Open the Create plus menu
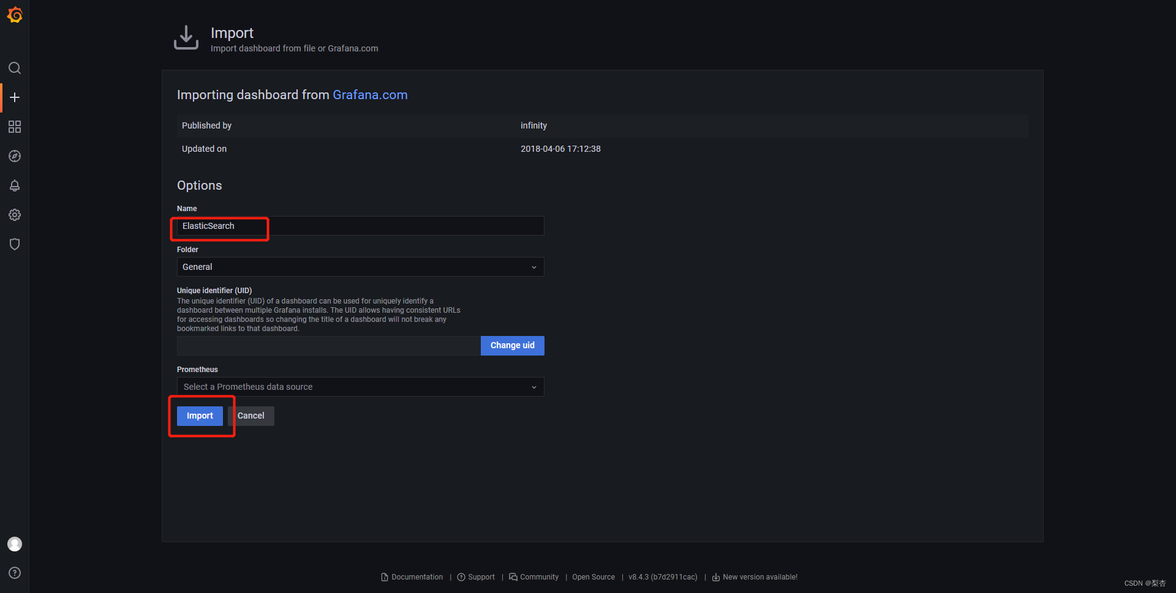 15,97
